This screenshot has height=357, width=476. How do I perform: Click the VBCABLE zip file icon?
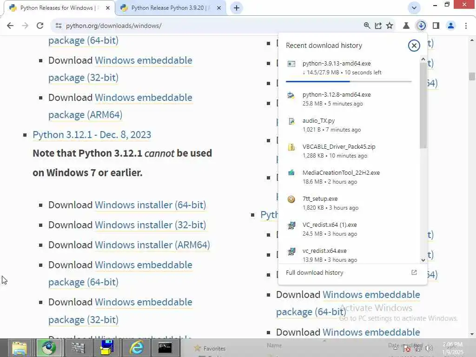(291, 147)
